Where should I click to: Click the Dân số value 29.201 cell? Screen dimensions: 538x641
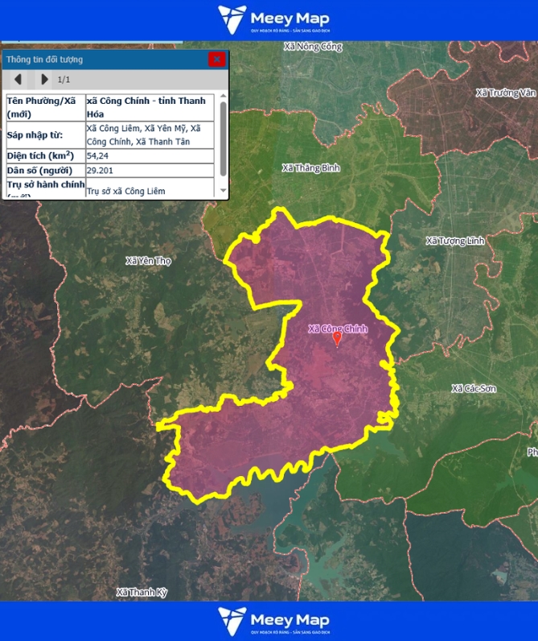tap(150, 171)
